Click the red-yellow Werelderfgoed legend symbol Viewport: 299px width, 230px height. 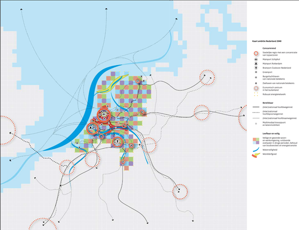(256, 155)
